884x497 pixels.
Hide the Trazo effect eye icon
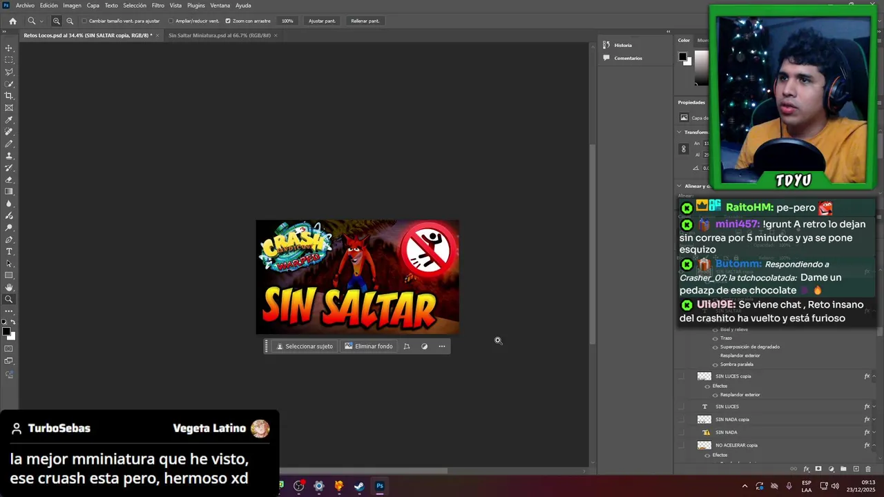tap(715, 338)
